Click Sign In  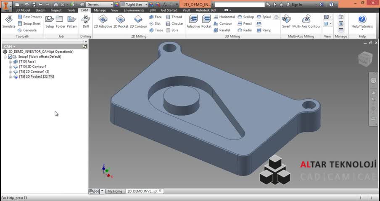294,5
